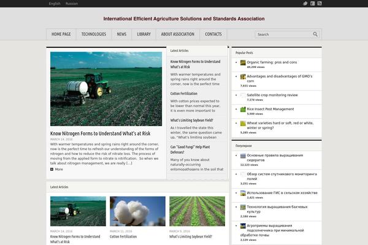Open Cotton Fertilization in Latest Articles sidebar
The width and height of the screenshot is (368, 245).
(x=184, y=94)
